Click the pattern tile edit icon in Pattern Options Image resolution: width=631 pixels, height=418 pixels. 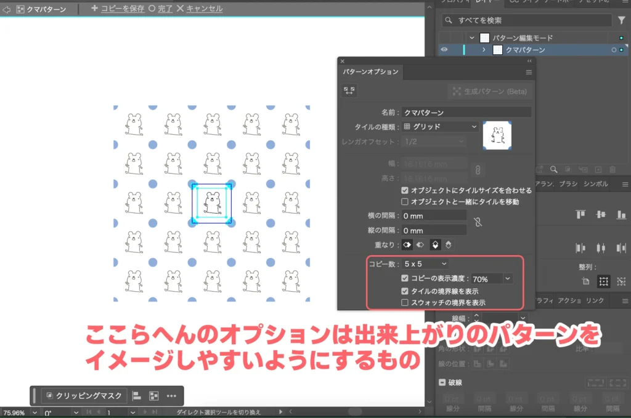click(349, 90)
